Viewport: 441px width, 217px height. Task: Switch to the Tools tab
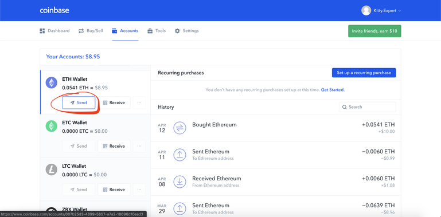point(157,31)
